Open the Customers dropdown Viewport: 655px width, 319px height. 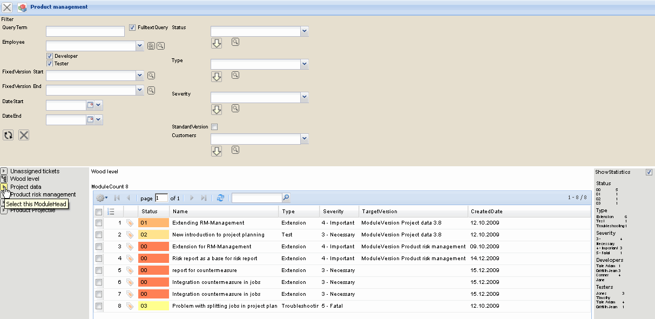304,139
